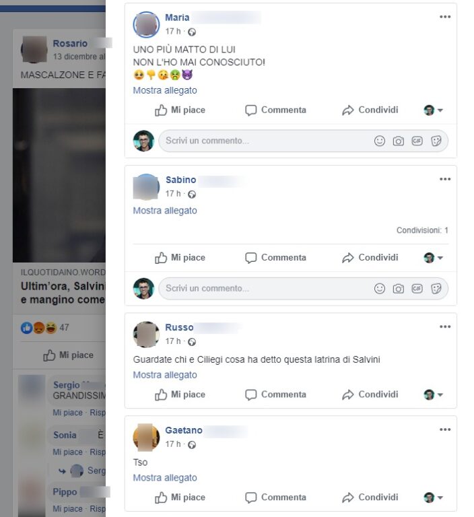This screenshot has height=517, width=474.
Task: Insert GIF in comment under Maria's post
Action: tap(417, 141)
